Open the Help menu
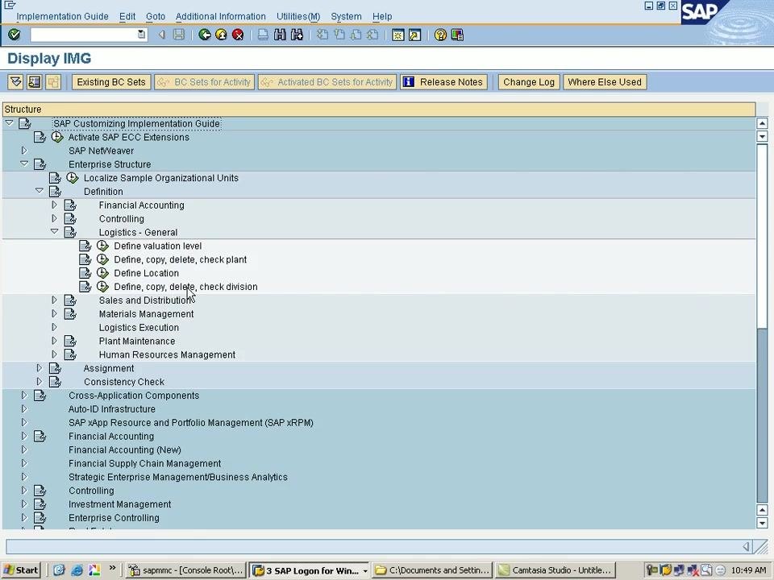The image size is (774, 580). pos(382,16)
